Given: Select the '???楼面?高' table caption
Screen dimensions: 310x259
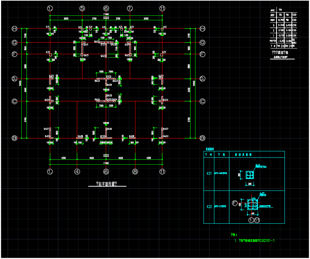Looking at the screenshot, I should pos(280,52).
